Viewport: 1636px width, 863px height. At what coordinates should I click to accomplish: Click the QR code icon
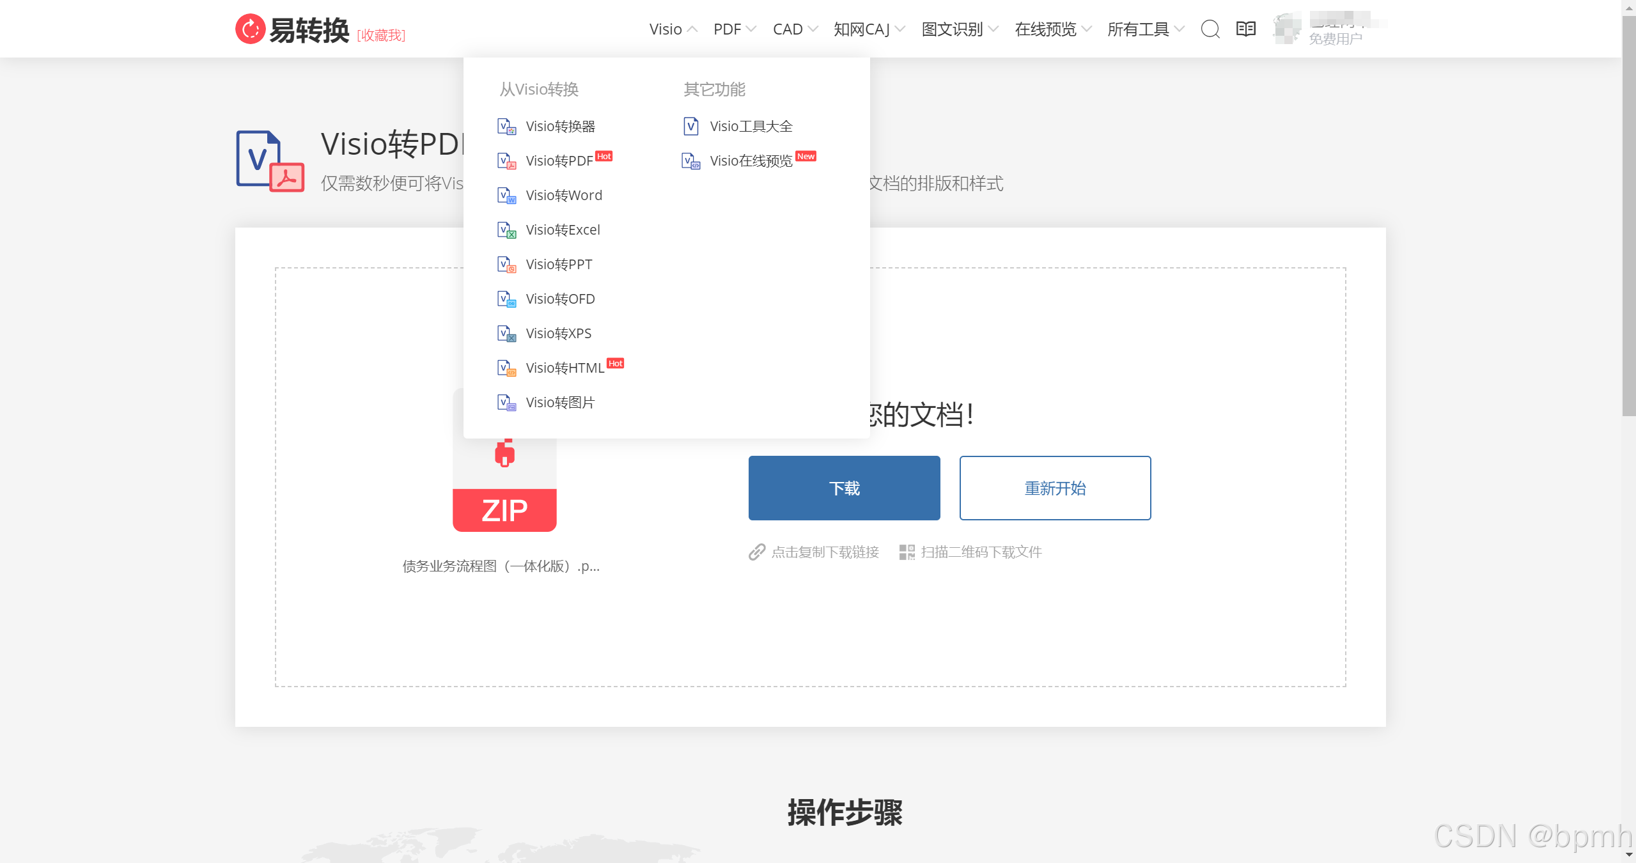point(907,552)
